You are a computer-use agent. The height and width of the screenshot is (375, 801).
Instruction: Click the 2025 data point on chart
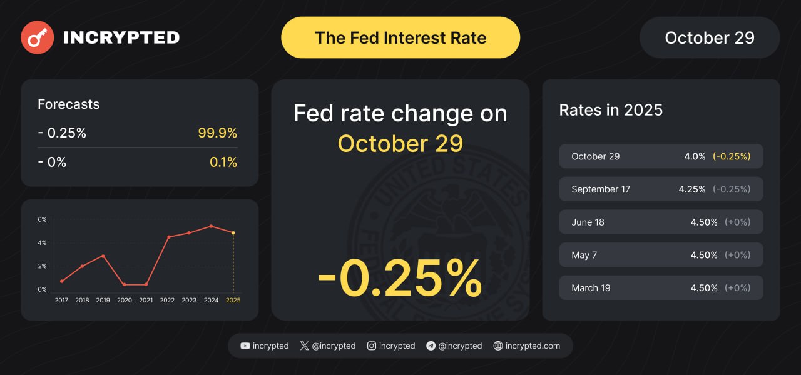[x=233, y=233]
